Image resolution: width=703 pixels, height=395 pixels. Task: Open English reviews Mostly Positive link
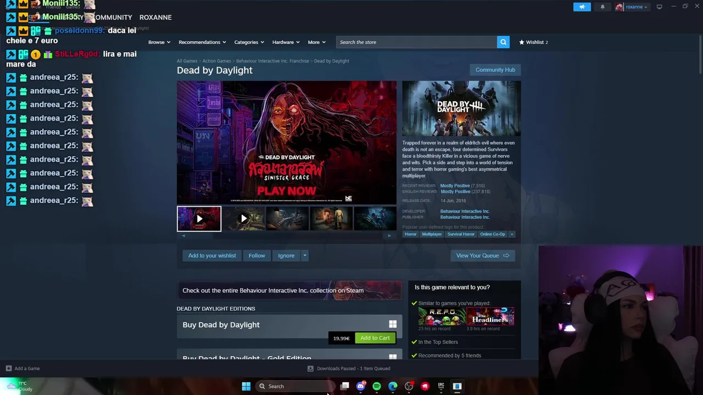pyautogui.click(x=455, y=191)
